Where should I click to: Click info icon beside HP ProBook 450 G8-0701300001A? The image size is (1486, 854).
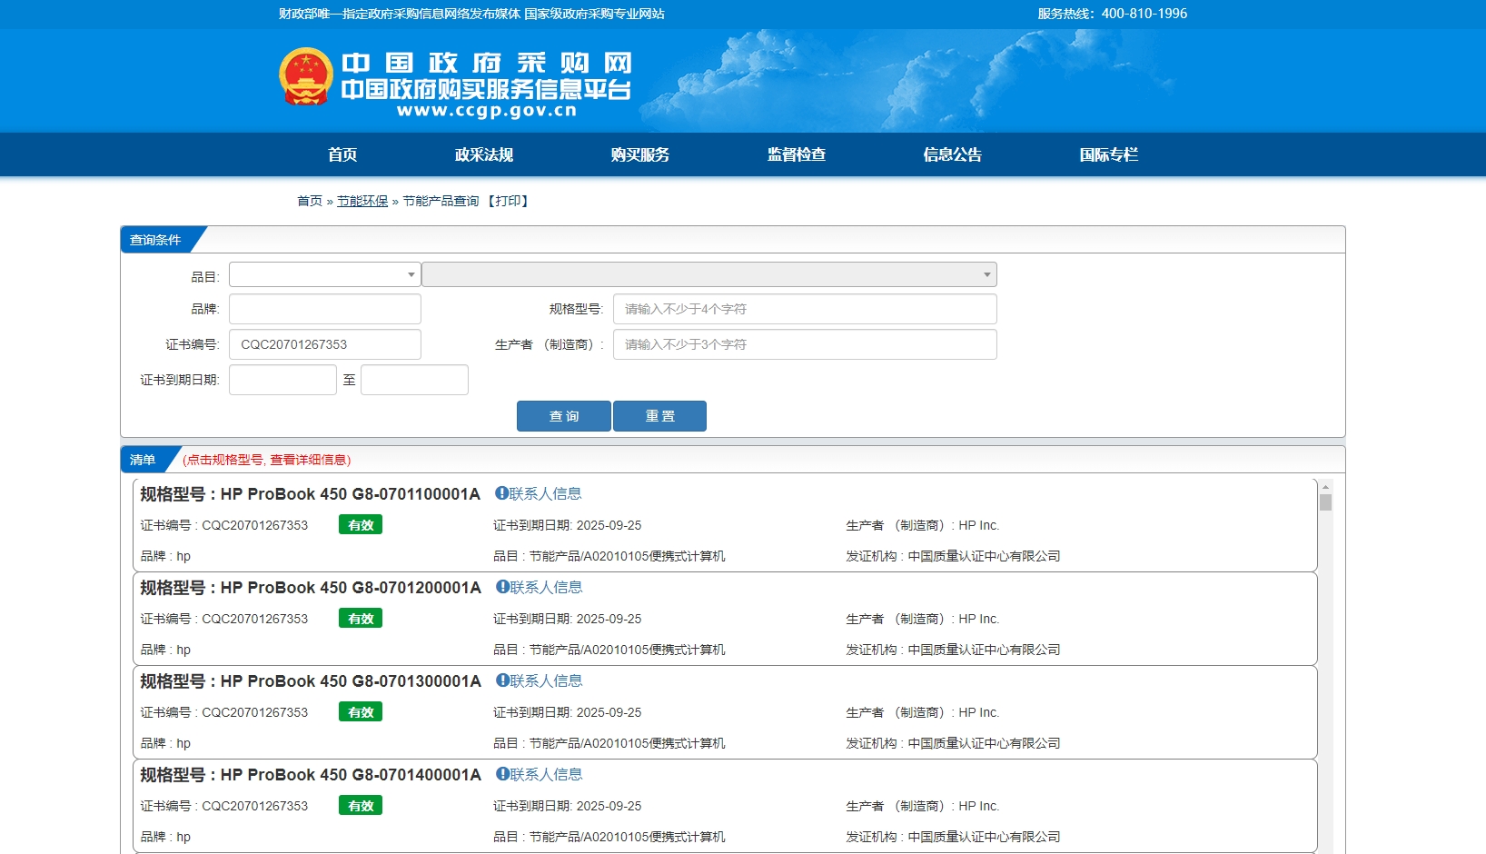502,680
